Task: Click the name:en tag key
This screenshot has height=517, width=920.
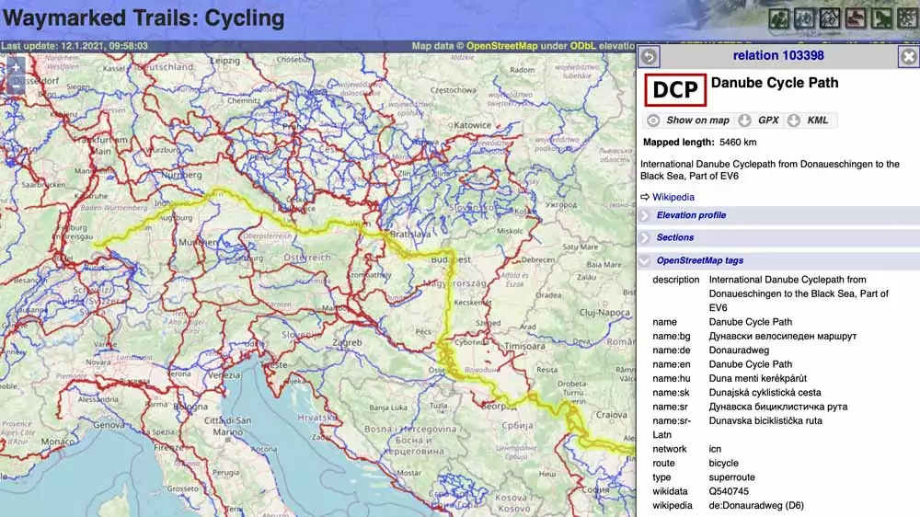Action: pyautogui.click(x=672, y=364)
